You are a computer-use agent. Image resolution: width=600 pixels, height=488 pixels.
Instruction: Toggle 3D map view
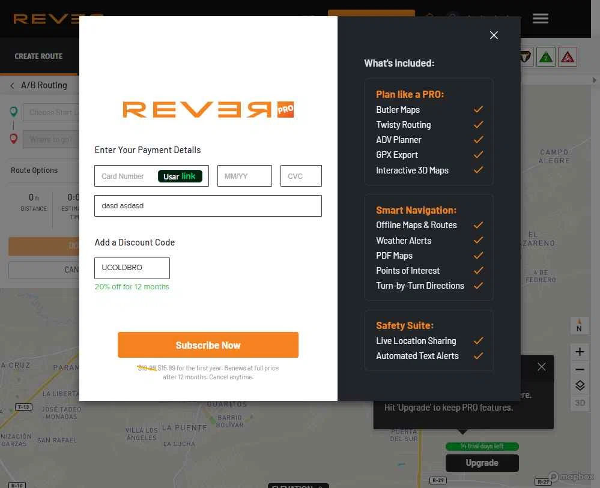pyautogui.click(x=580, y=403)
